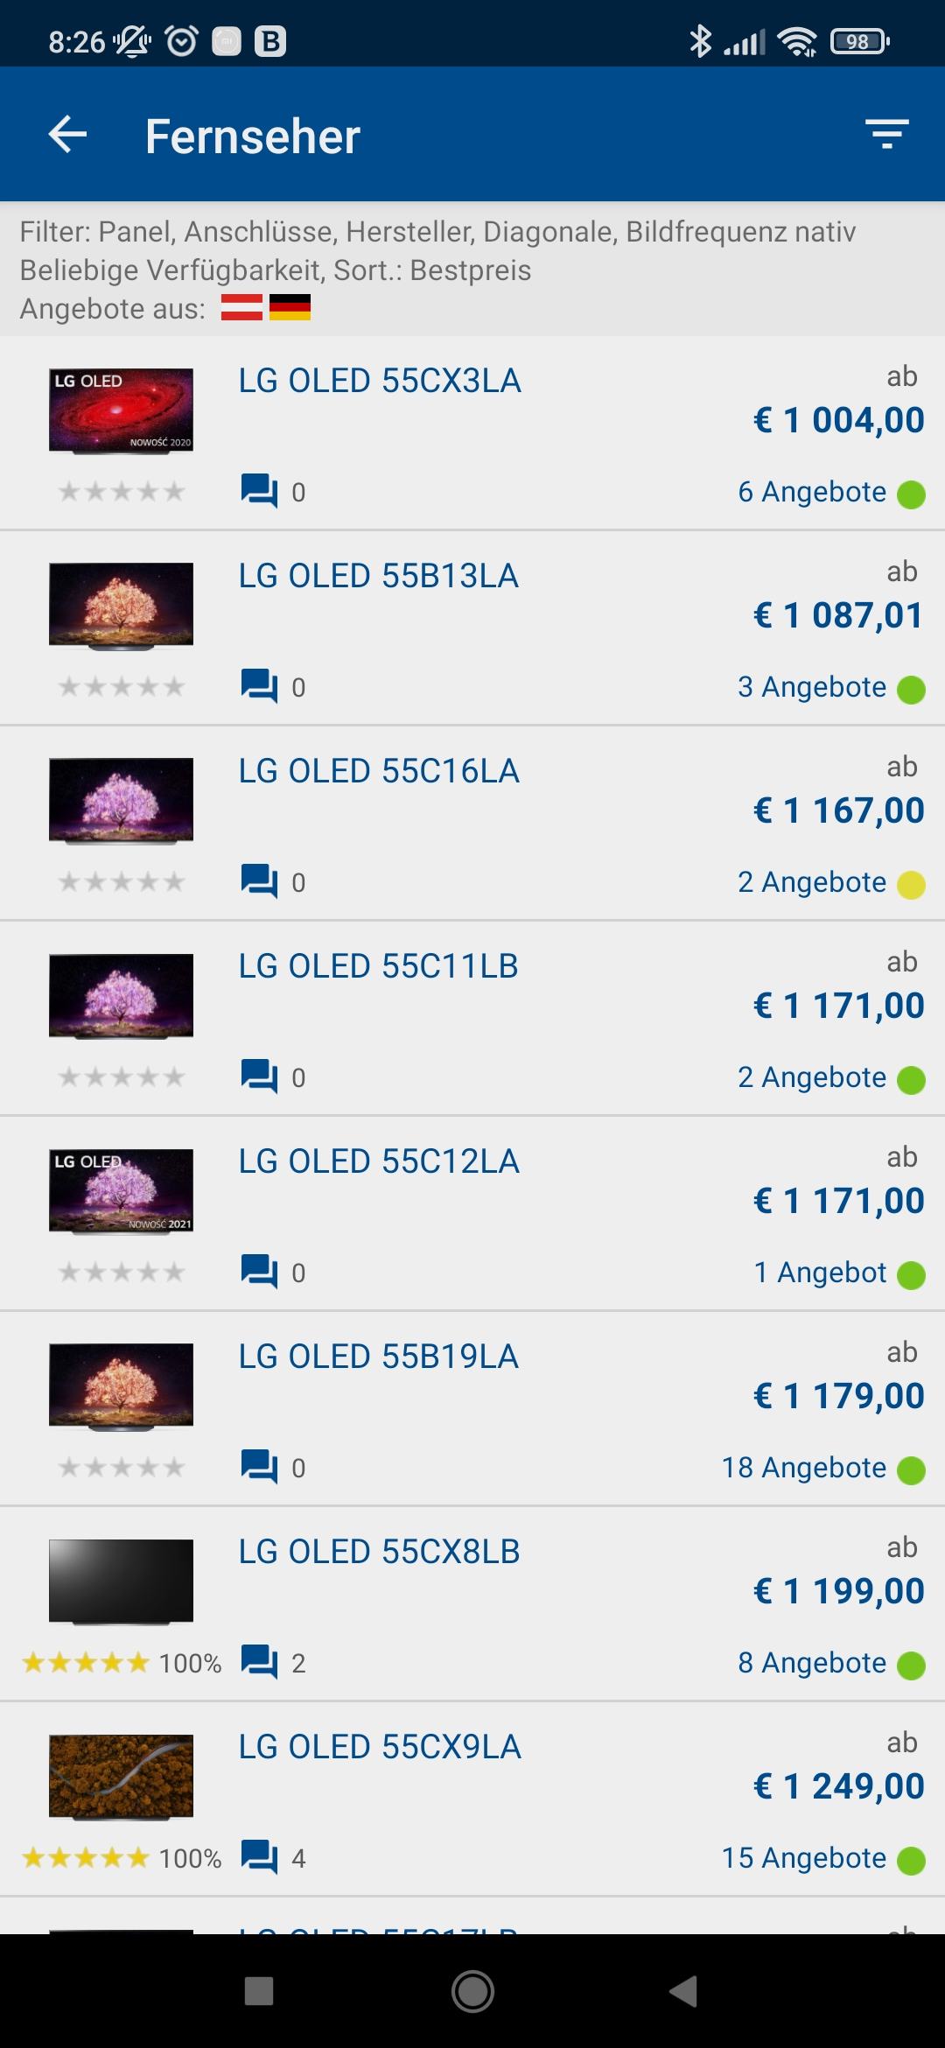945x2048 pixels.
Task: Select the LG OLED 55C11LB entry
Action: click(x=472, y=1018)
